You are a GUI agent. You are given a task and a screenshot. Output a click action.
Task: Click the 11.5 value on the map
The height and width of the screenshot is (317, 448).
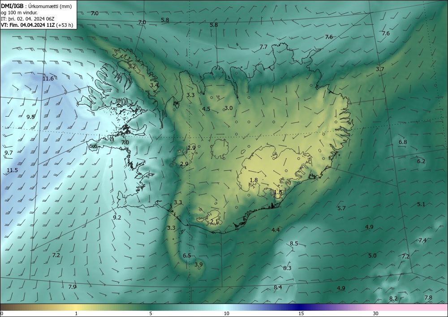point(12,170)
